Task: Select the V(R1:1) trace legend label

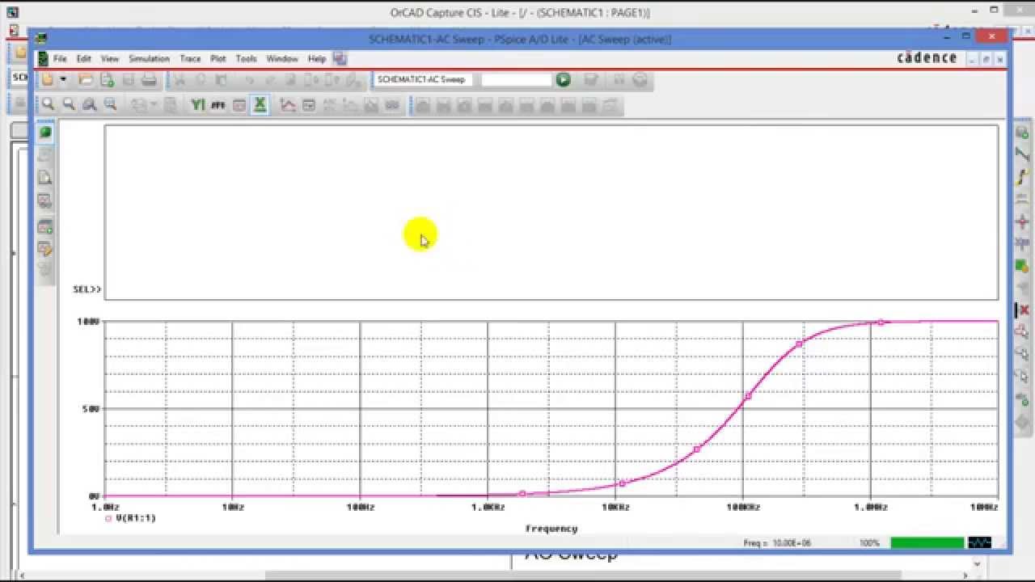Action: 136,518
